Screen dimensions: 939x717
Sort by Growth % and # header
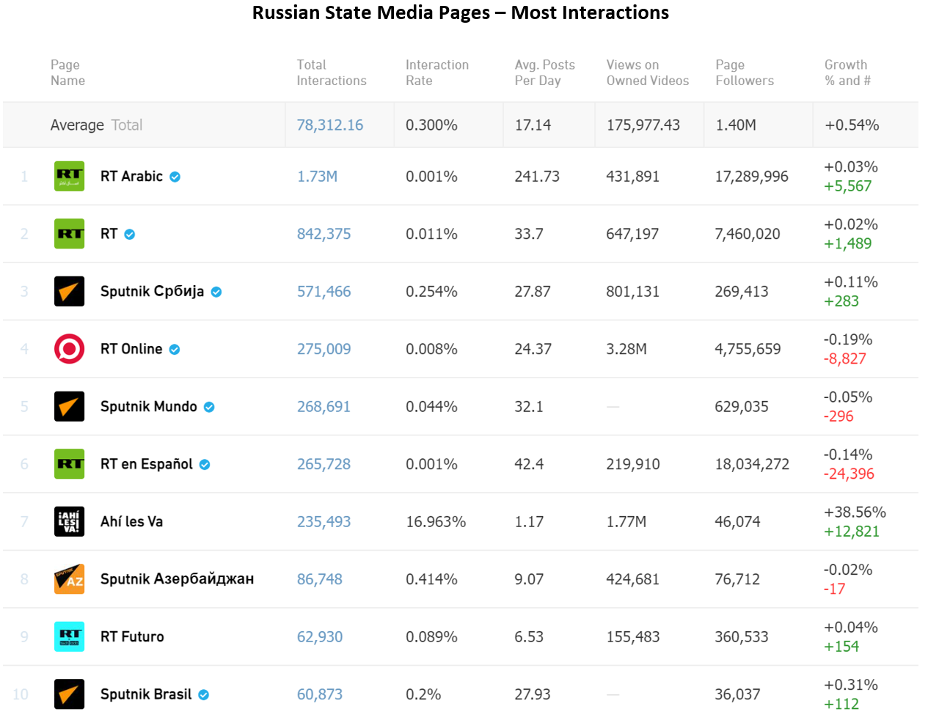point(847,73)
